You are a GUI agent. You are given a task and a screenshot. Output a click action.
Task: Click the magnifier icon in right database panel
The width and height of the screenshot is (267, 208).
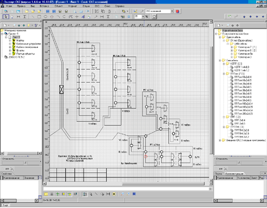[228, 26]
